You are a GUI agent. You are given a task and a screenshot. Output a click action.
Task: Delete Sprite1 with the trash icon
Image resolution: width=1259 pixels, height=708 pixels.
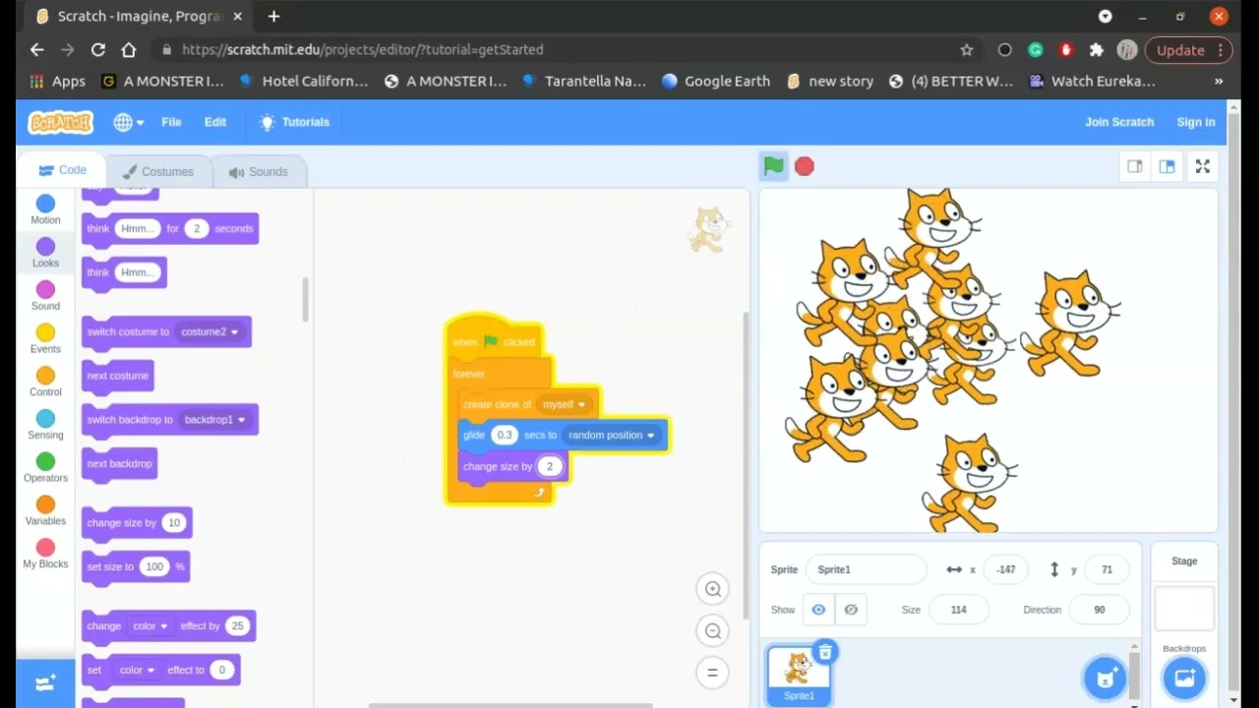[825, 652]
